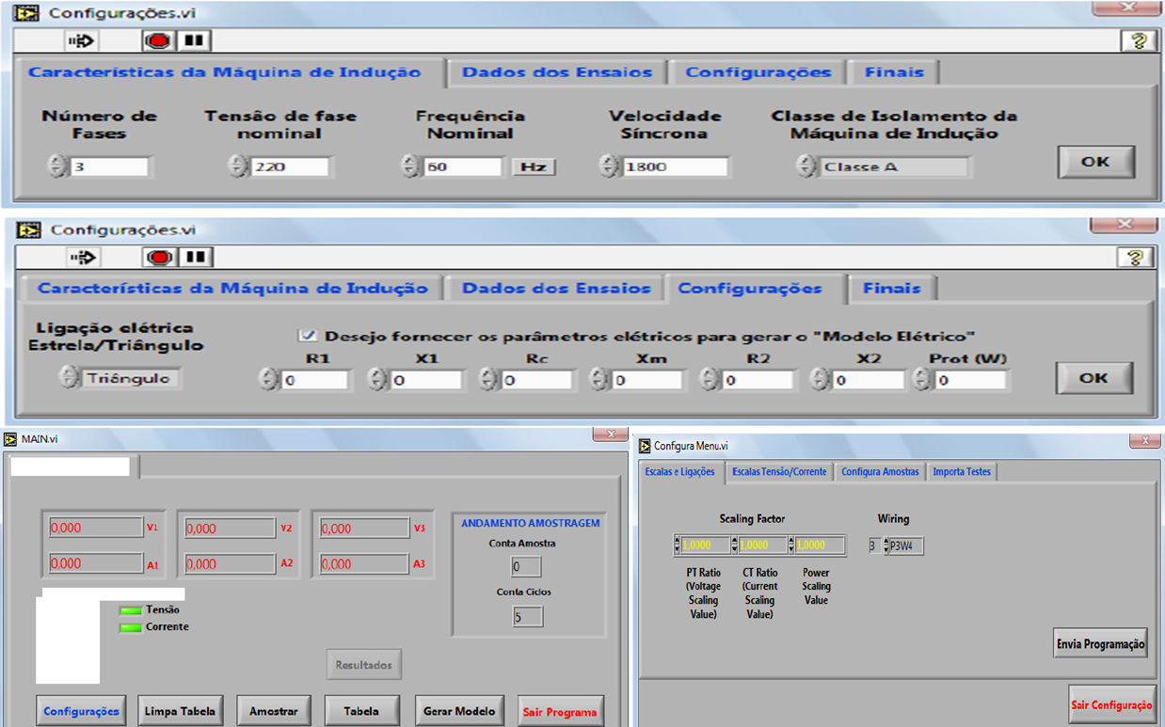The image size is (1165, 727).
Task: Click the Tensão de fase nominal field showing 220
Action: [289, 166]
